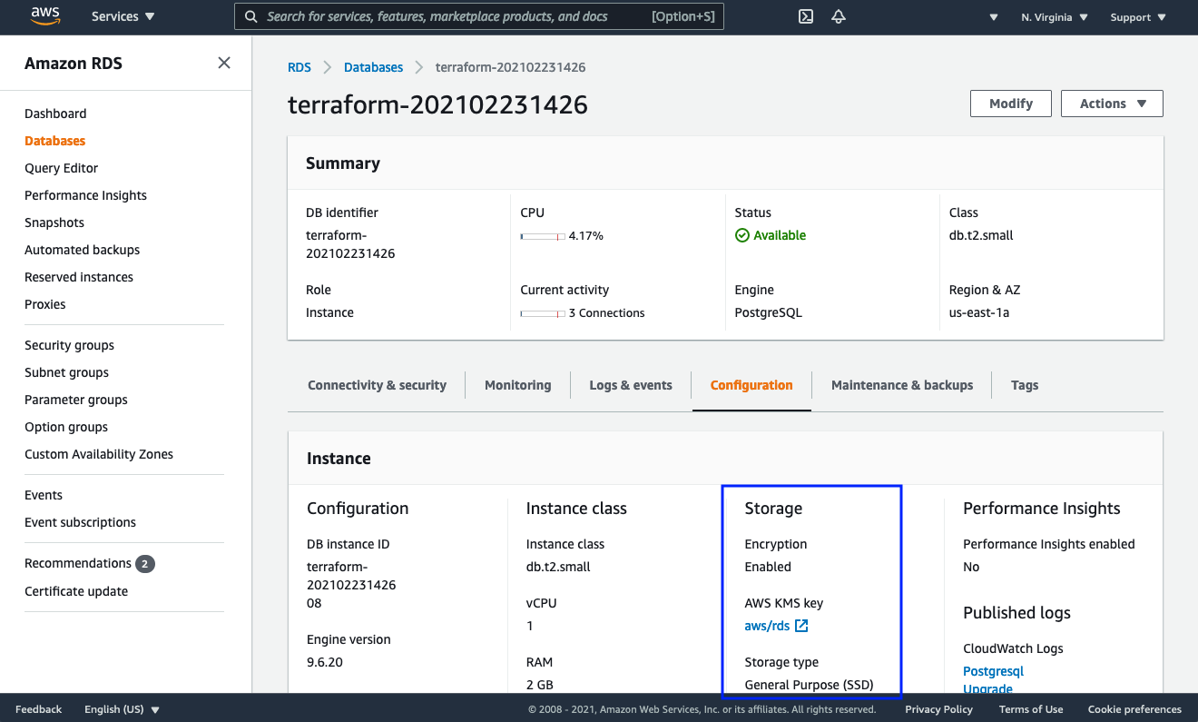Click the page title terraform-202102231426
Screen dimensions: 1198x722
pos(437,104)
